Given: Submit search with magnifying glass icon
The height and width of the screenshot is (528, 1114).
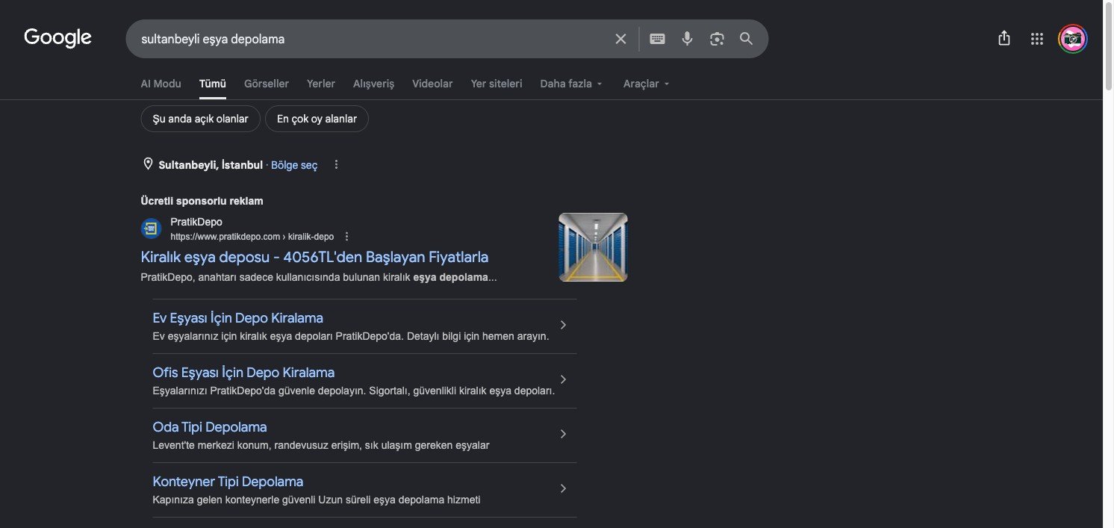Looking at the screenshot, I should tap(746, 39).
